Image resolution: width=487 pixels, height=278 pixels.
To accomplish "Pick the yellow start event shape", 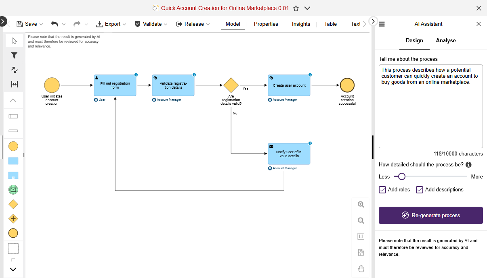I will [13, 146].
